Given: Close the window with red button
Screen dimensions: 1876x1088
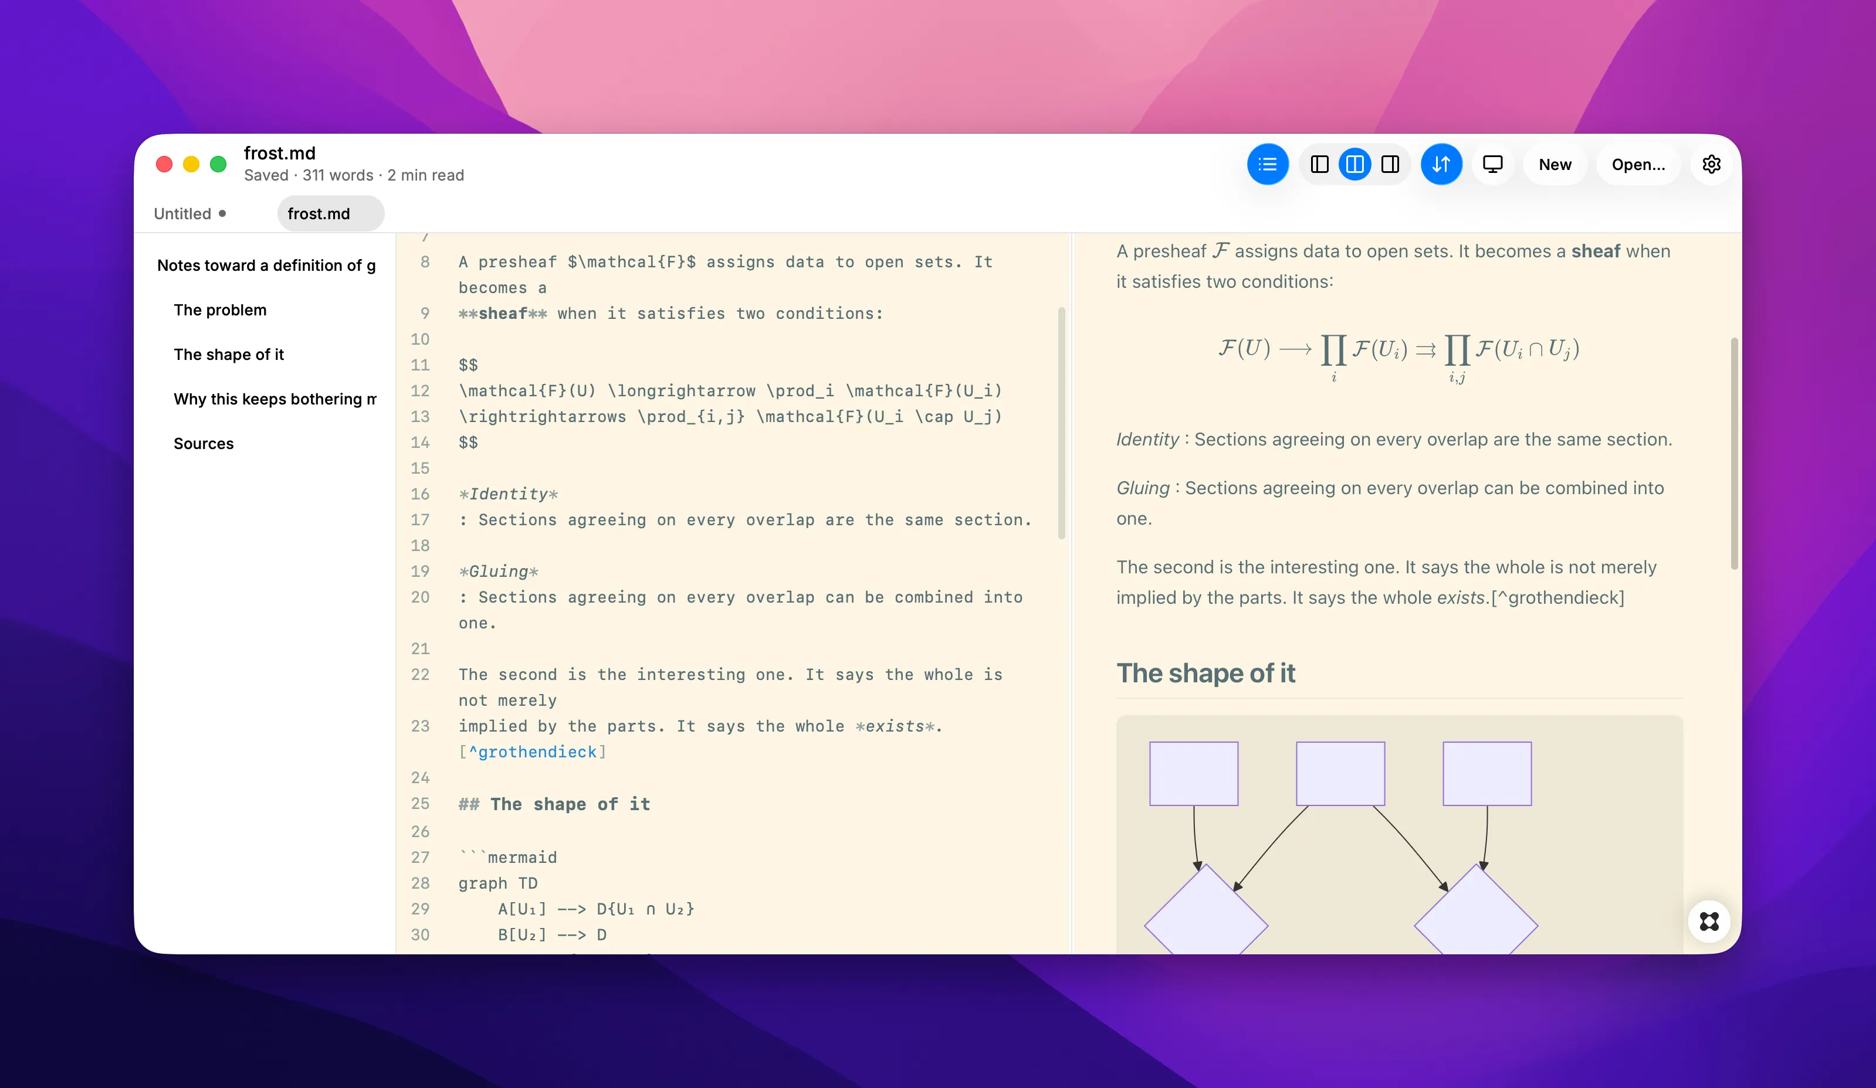Looking at the screenshot, I should (x=164, y=164).
